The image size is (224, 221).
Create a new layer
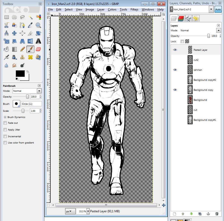click(174, 214)
